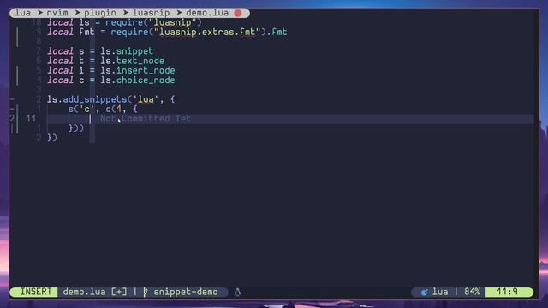
Task: Click 'demo.lua [+]' in the statusline
Action: coord(95,292)
